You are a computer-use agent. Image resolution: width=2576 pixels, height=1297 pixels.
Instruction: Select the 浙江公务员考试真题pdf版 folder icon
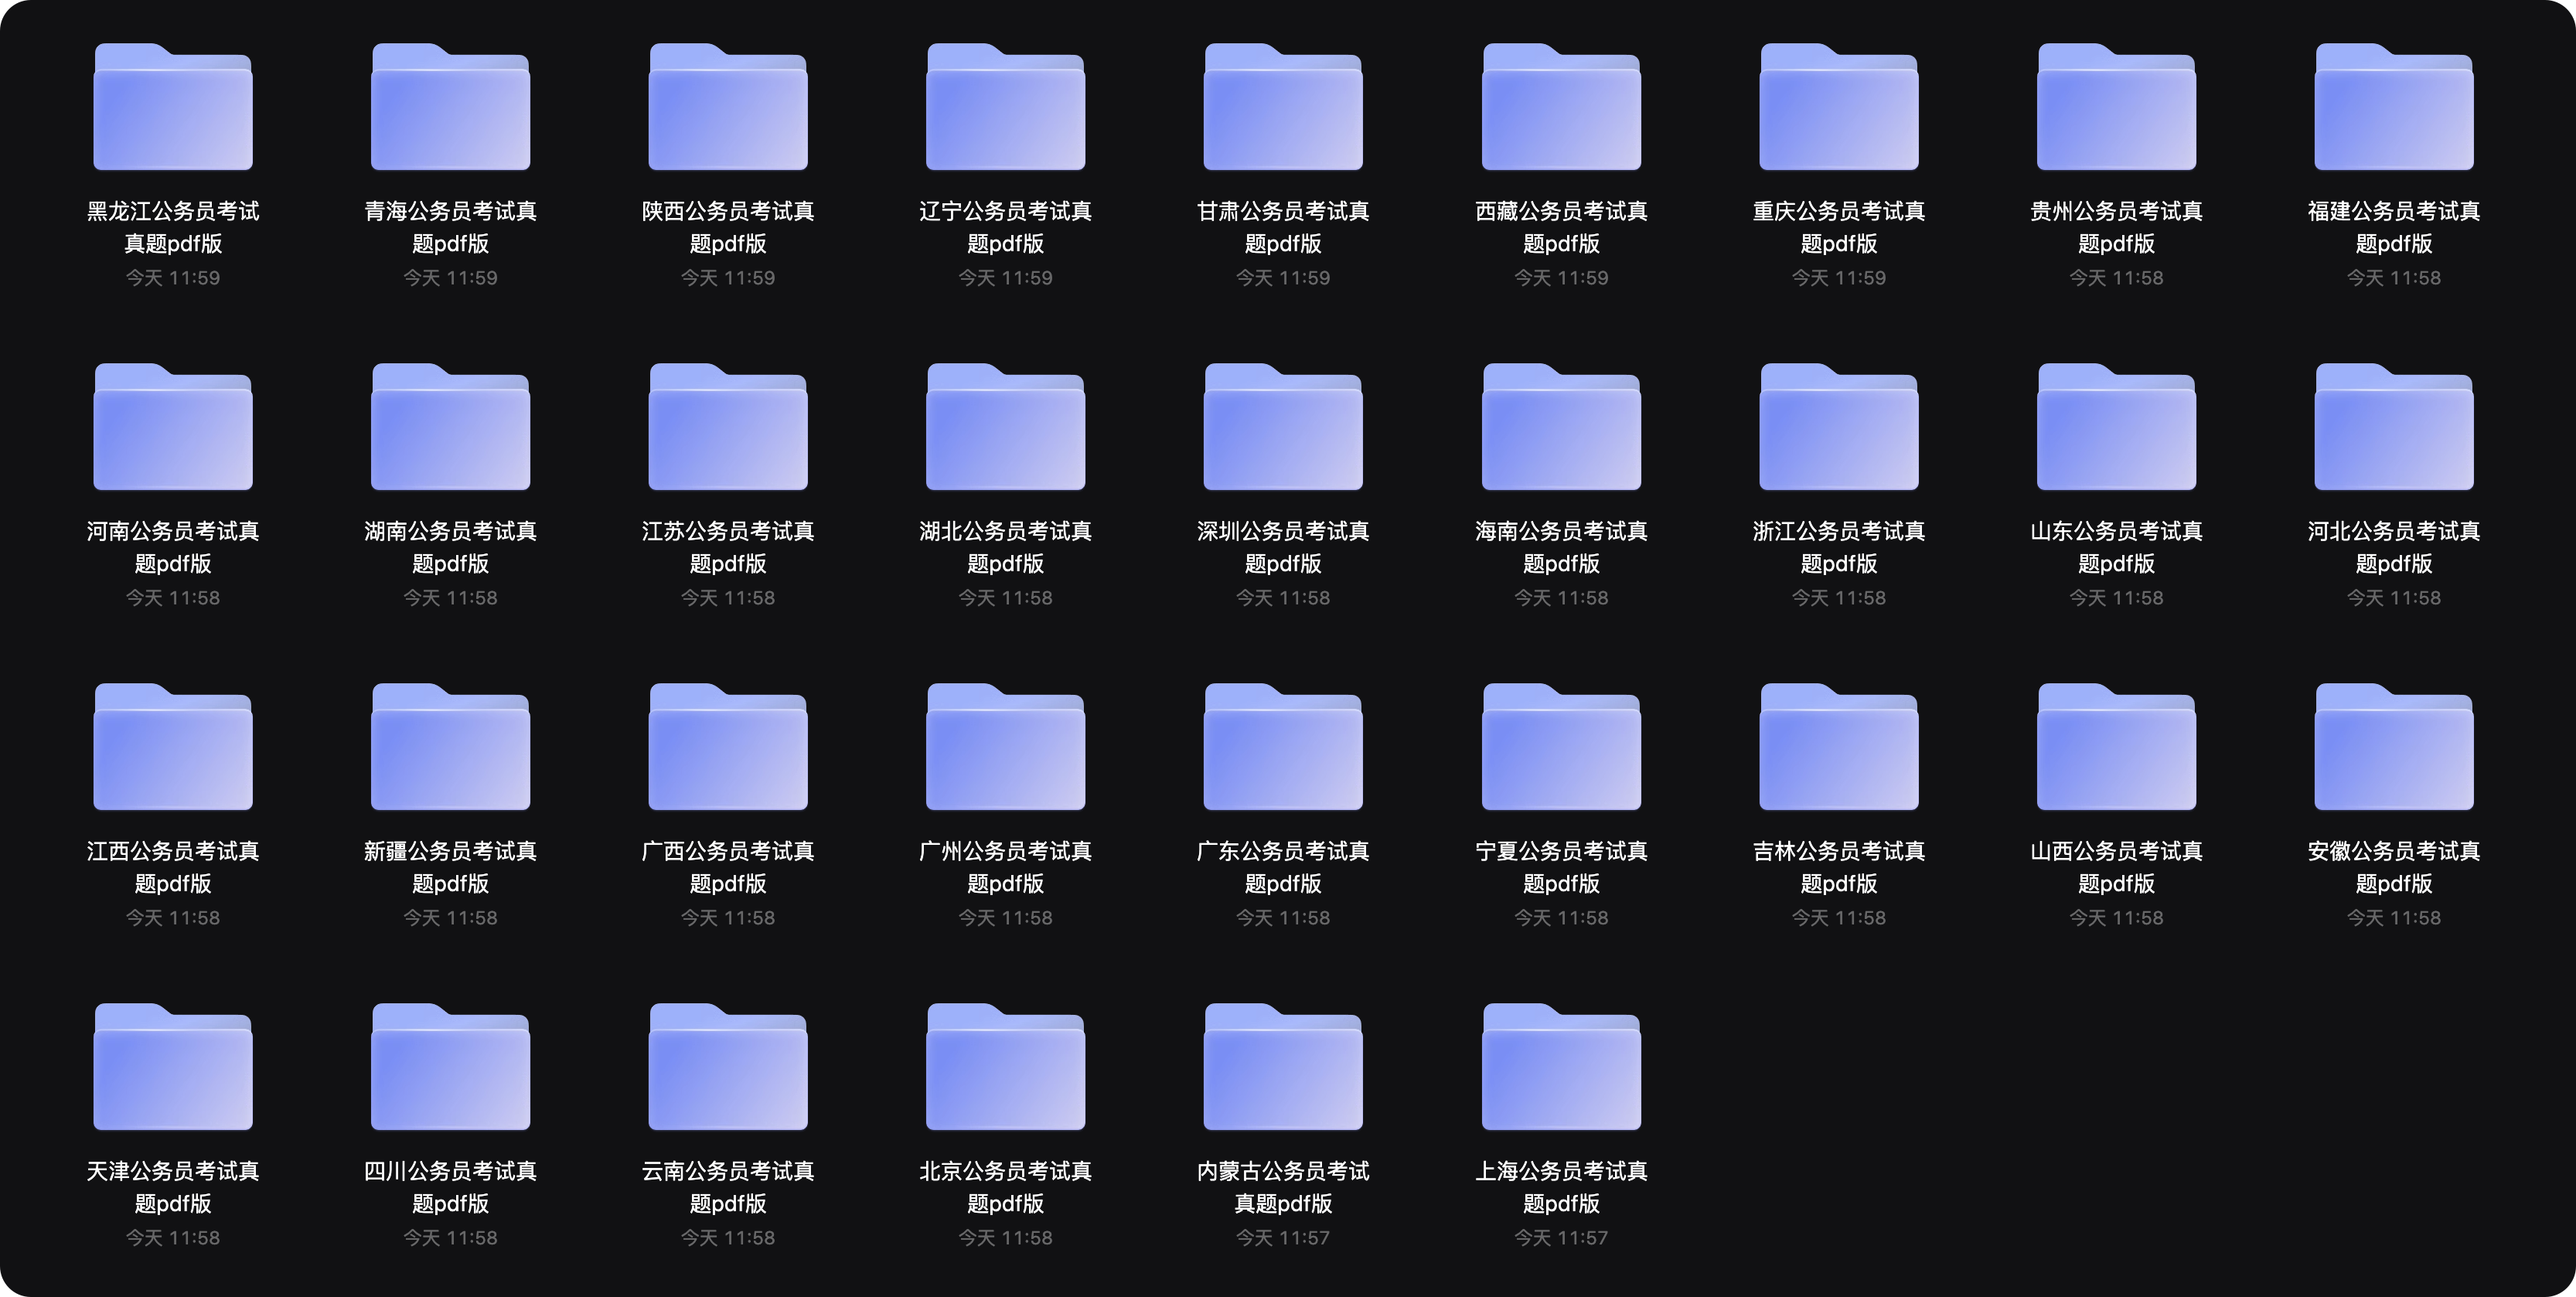1839,427
